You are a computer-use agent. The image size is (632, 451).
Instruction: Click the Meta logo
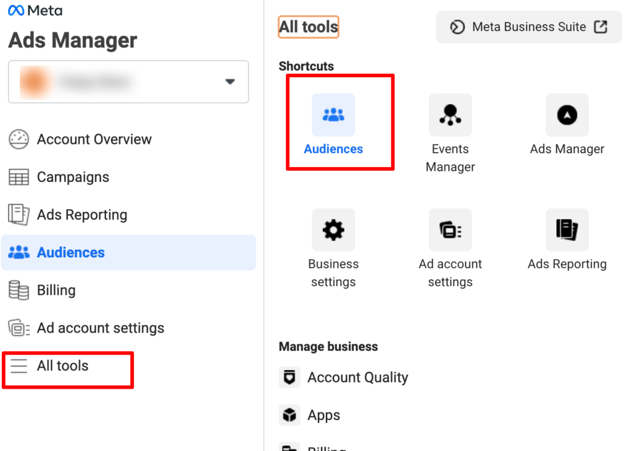35,10
